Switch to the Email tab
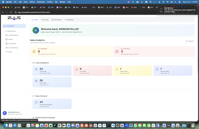Viewport: 199px width, 129px height. pyautogui.click(x=45, y=20)
